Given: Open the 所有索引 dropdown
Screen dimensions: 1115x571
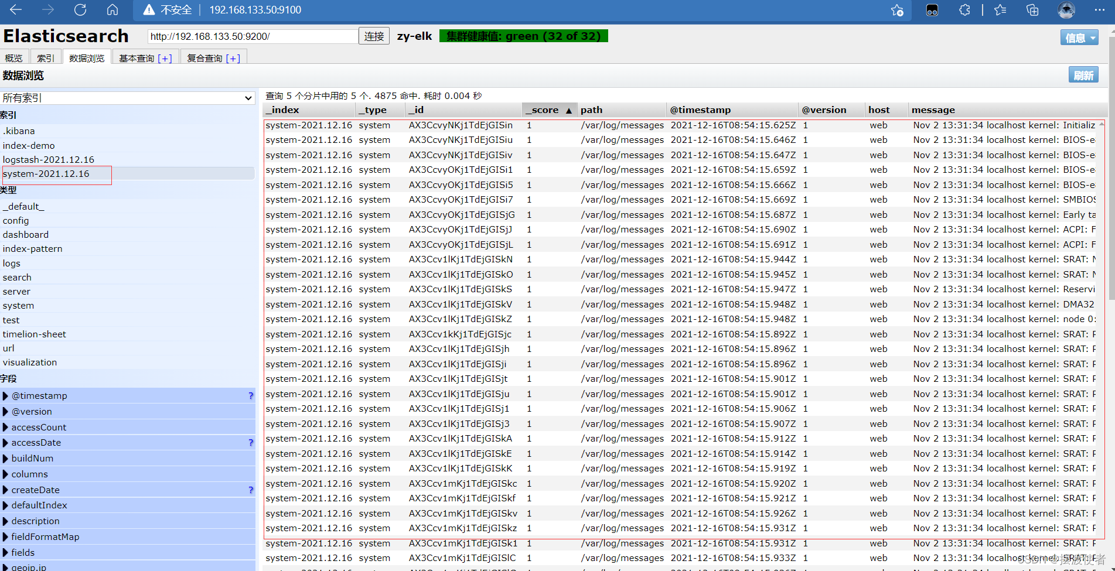Looking at the screenshot, I should [x=128, y=98].
